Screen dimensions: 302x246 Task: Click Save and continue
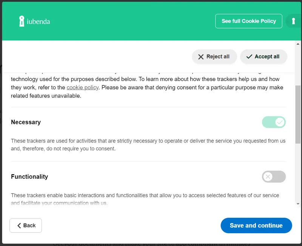point(256,225)
